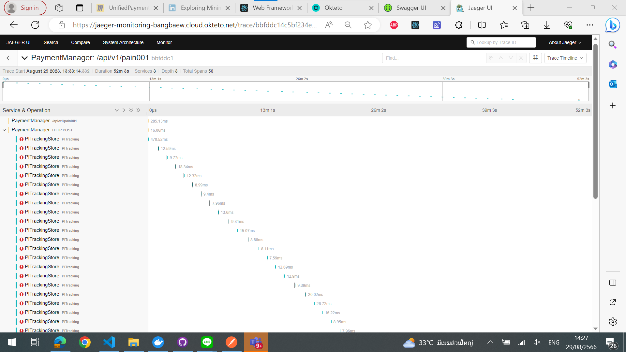Add this page to browser favorites
Screen dimensions: 626x352
[367, 25]
